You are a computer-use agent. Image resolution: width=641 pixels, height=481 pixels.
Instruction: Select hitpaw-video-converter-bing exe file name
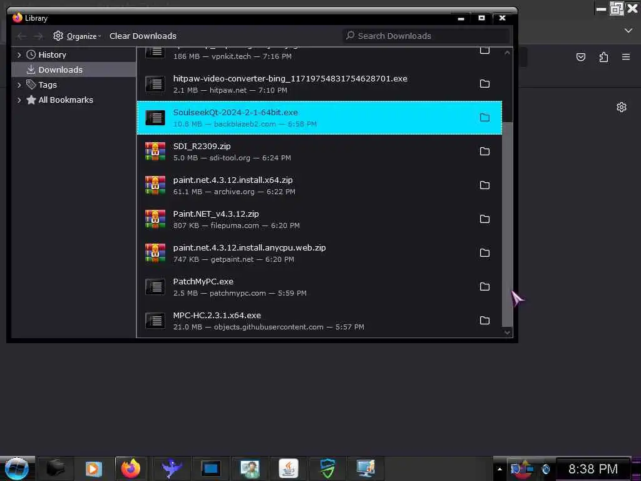(290, 78)
